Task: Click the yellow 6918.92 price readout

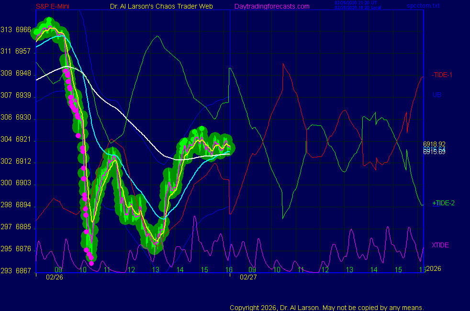Action: pos(434,144)
